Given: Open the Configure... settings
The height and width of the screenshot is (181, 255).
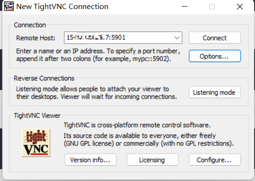Looking at the screenshot, I should (215, 160).
